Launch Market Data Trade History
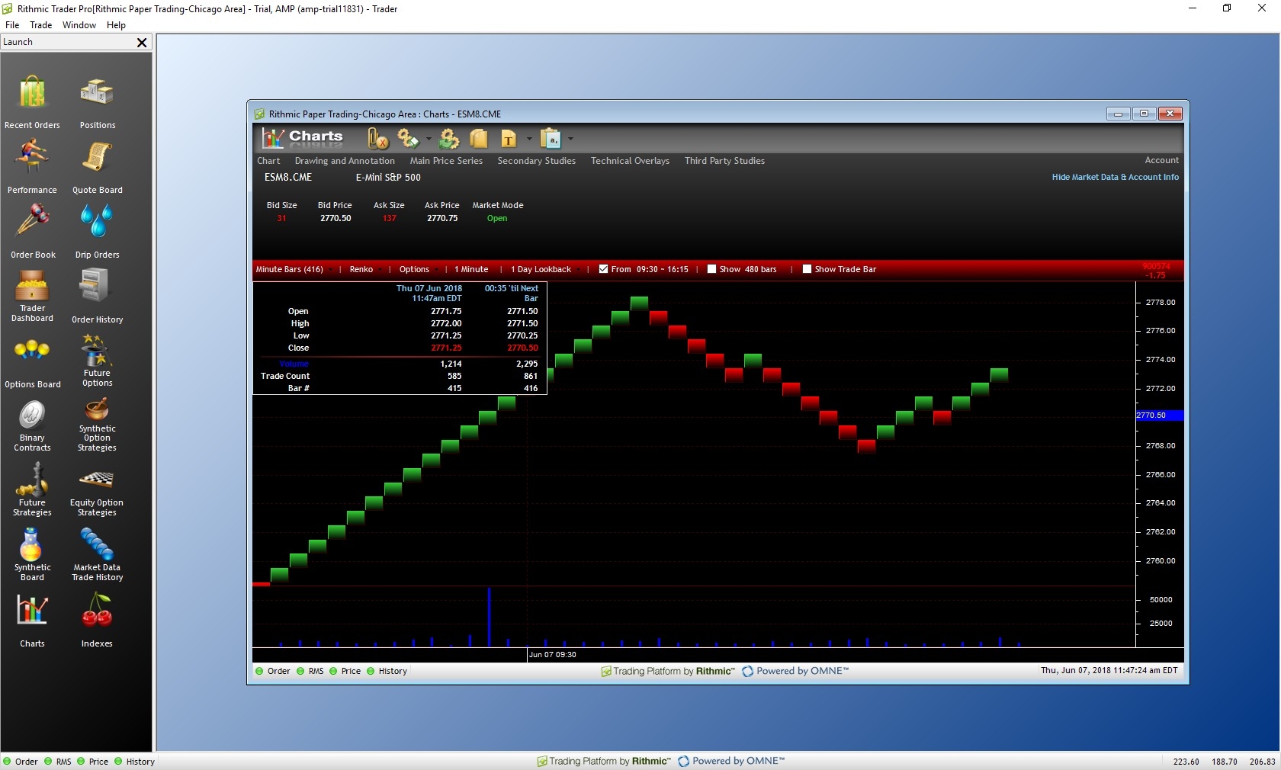 (97, 555)
